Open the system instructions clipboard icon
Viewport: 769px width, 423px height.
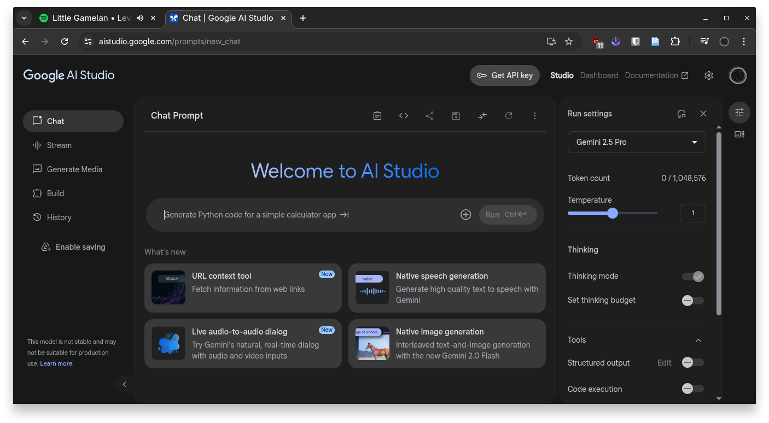(377, 116)
